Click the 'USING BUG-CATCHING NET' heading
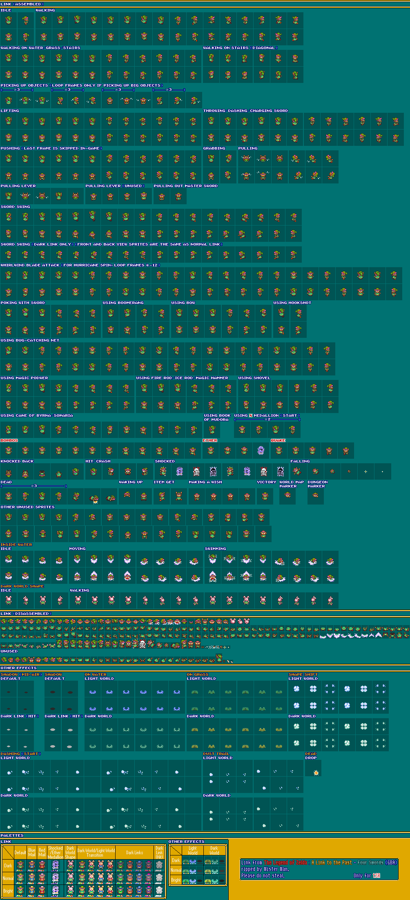This screenshot has height=900, width=410. click(x=30, y=340)
